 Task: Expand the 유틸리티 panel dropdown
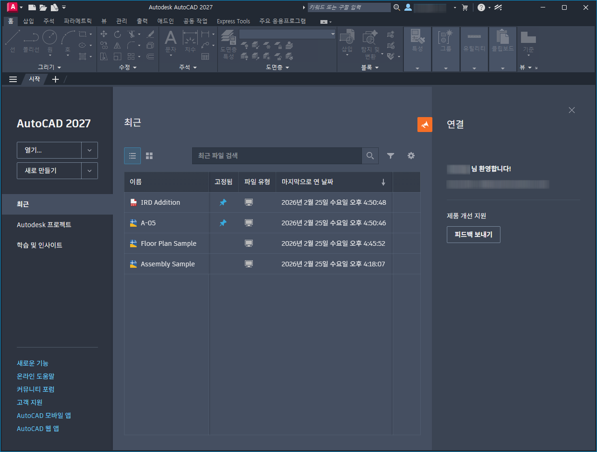coord(474,68)
